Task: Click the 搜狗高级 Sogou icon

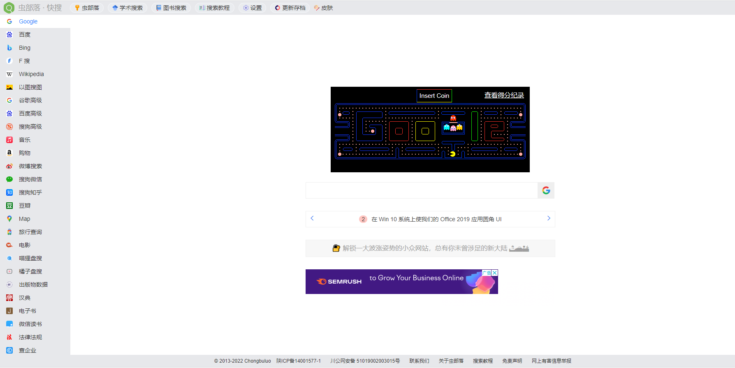Action: pos(9,127)
